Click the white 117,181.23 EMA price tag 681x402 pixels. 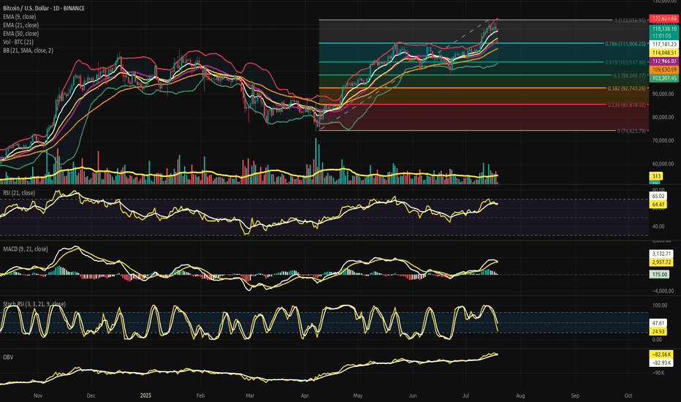664,45
